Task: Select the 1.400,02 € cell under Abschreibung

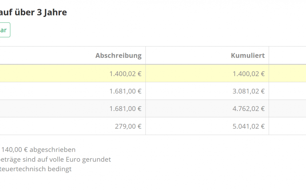Action: tap(125, 74)
